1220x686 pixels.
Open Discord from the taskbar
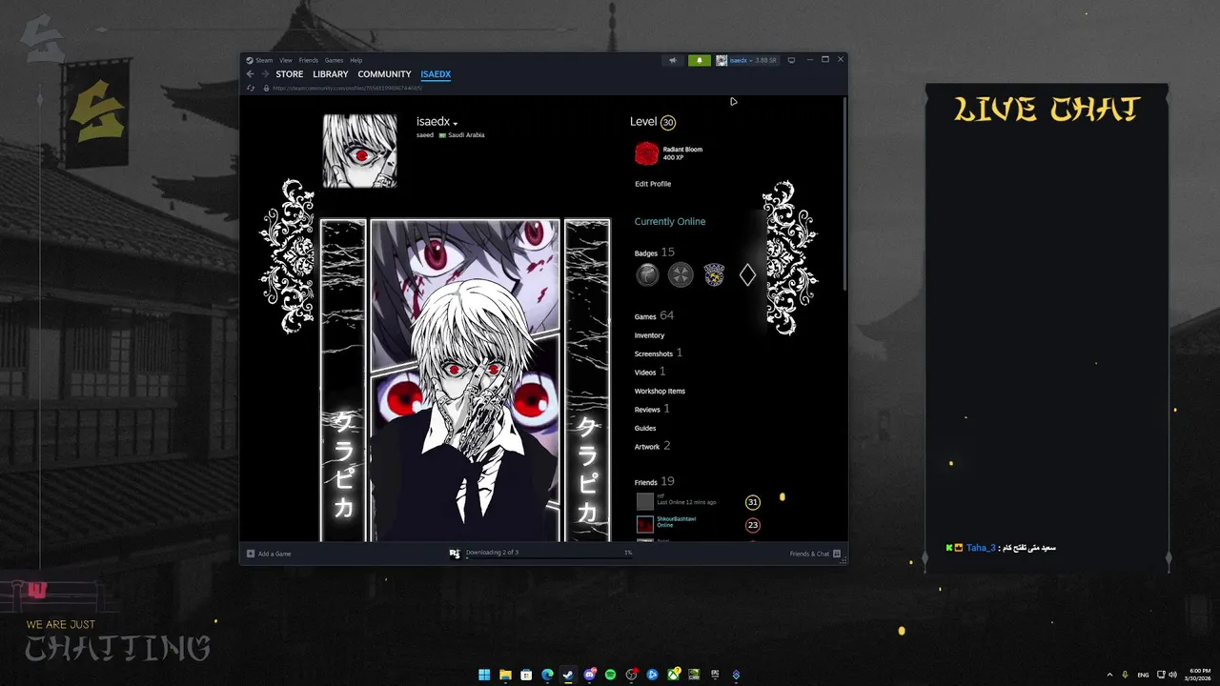coord(589,675)
